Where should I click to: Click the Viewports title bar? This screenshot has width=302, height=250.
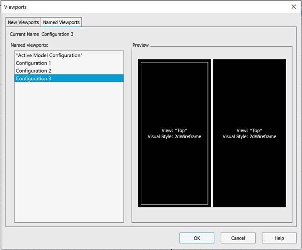coord(136,7)
